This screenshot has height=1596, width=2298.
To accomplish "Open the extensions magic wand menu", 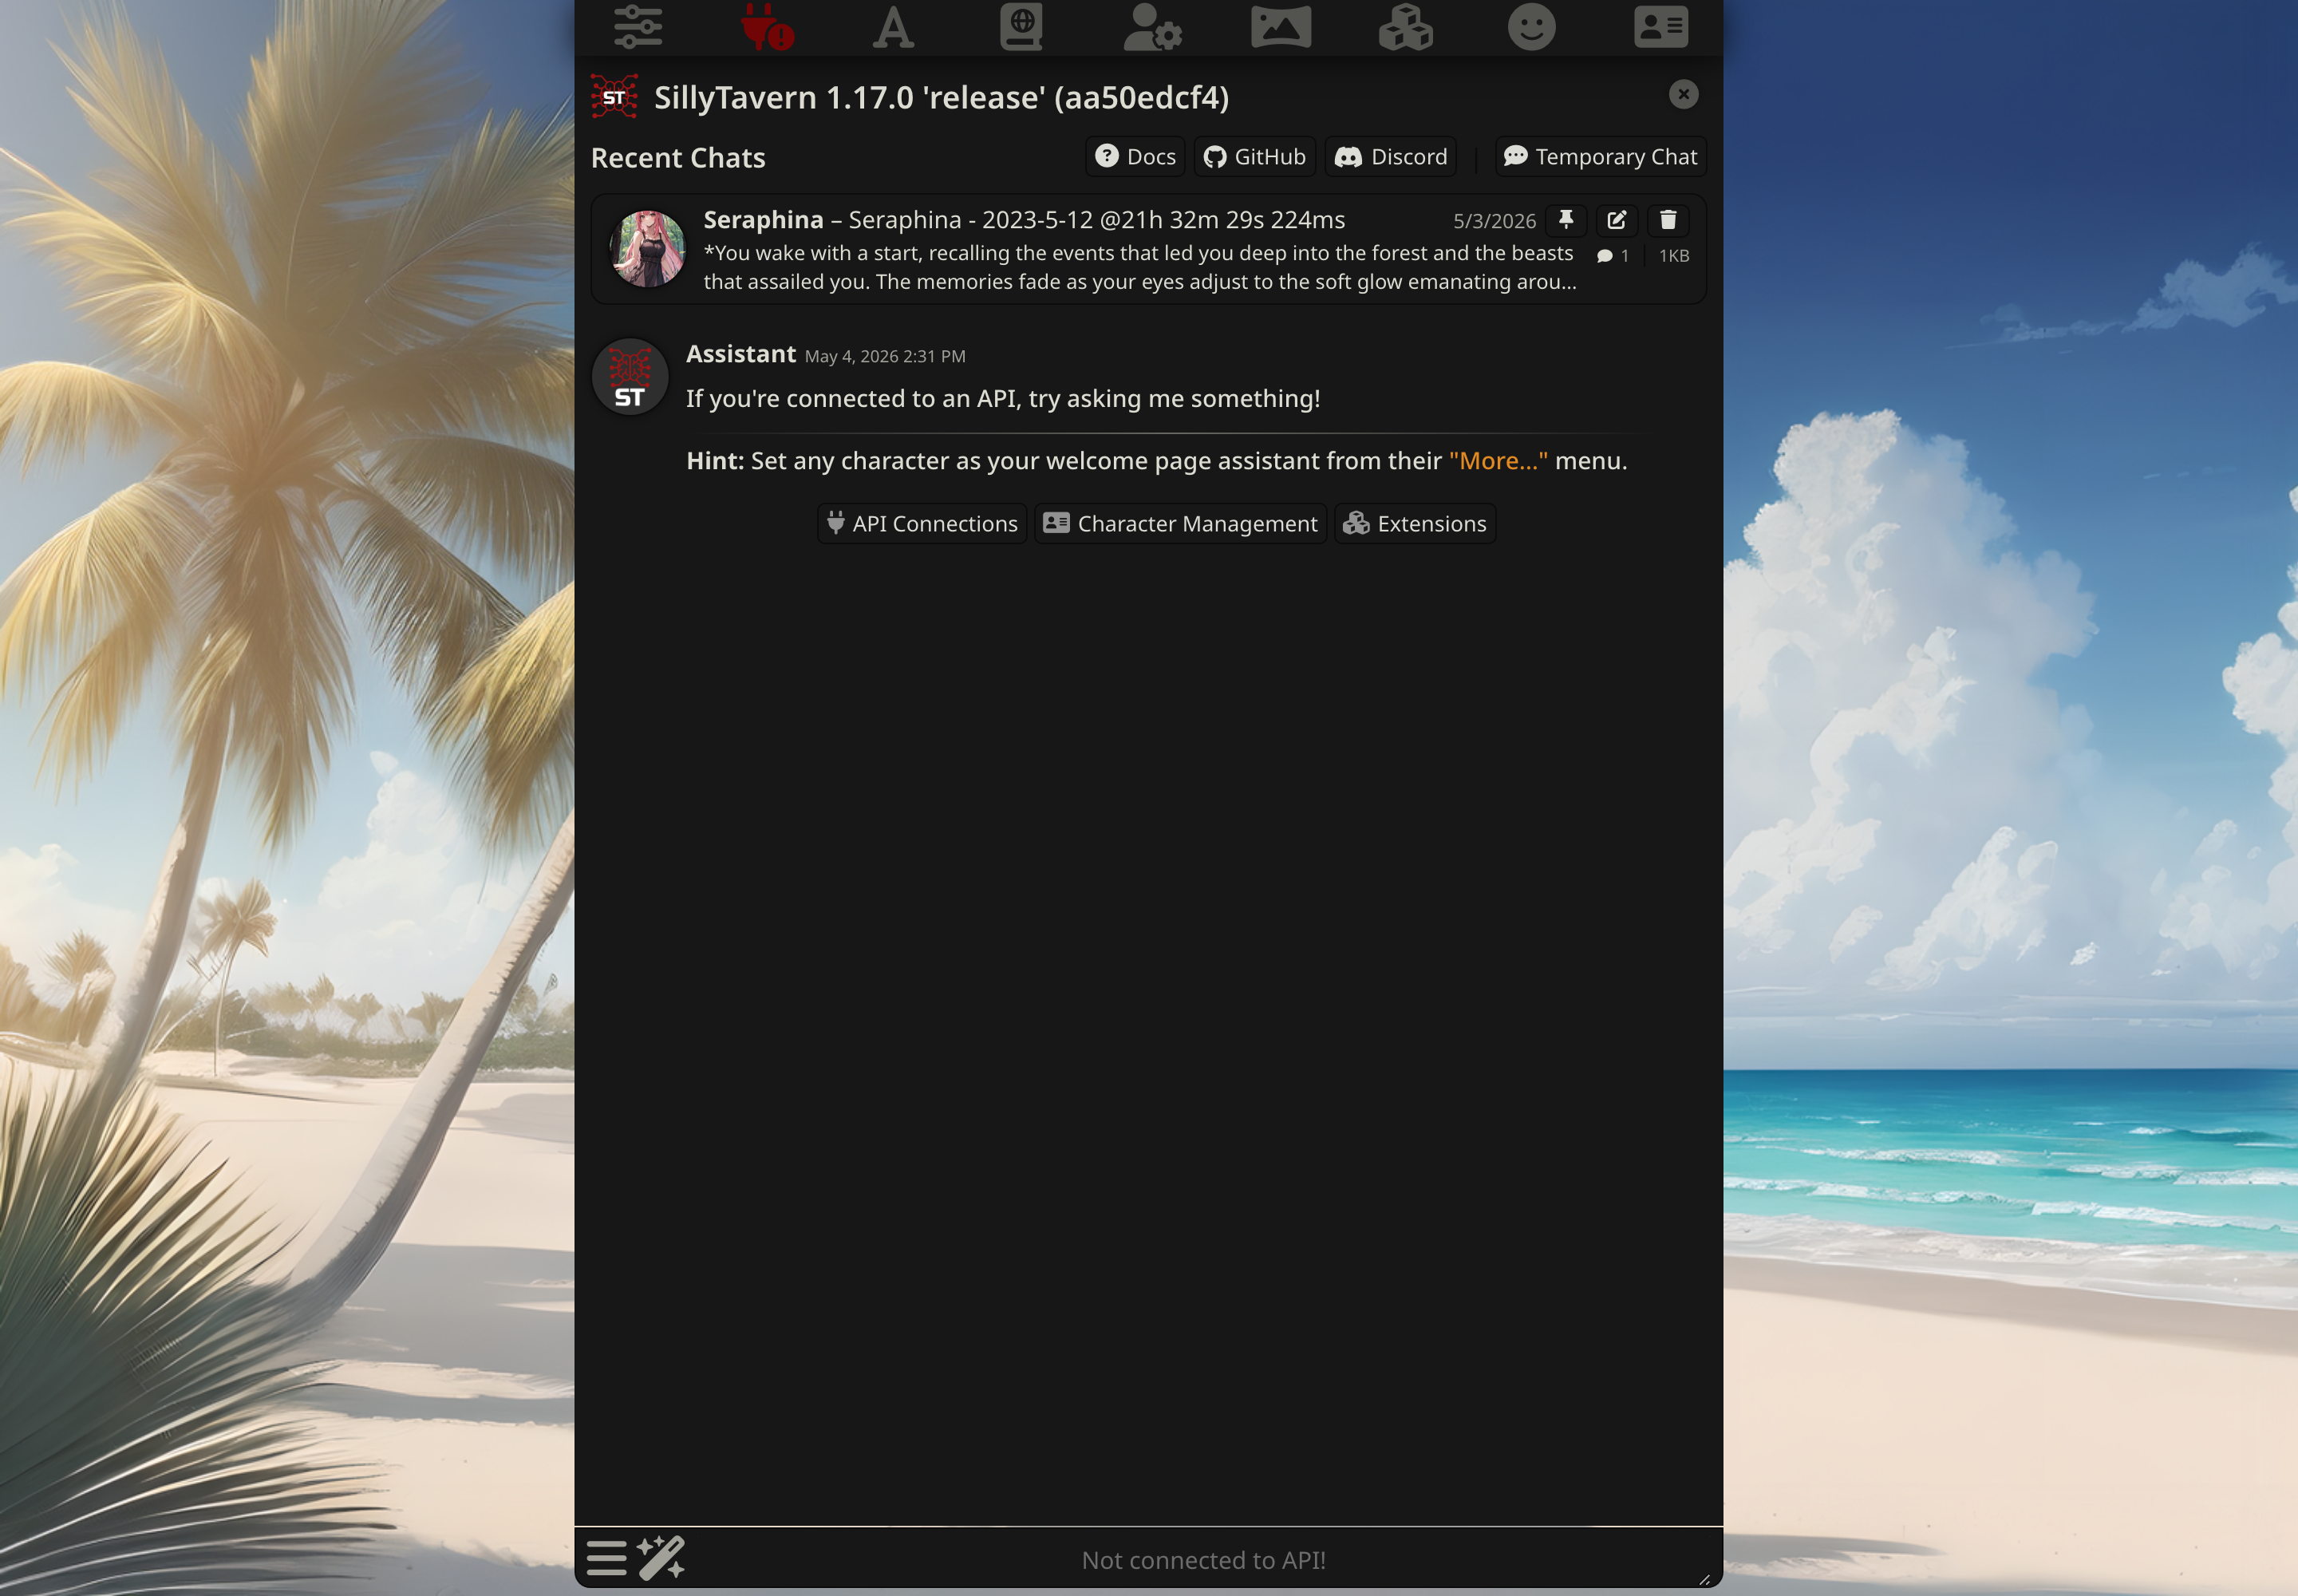I will (661, 1558).
